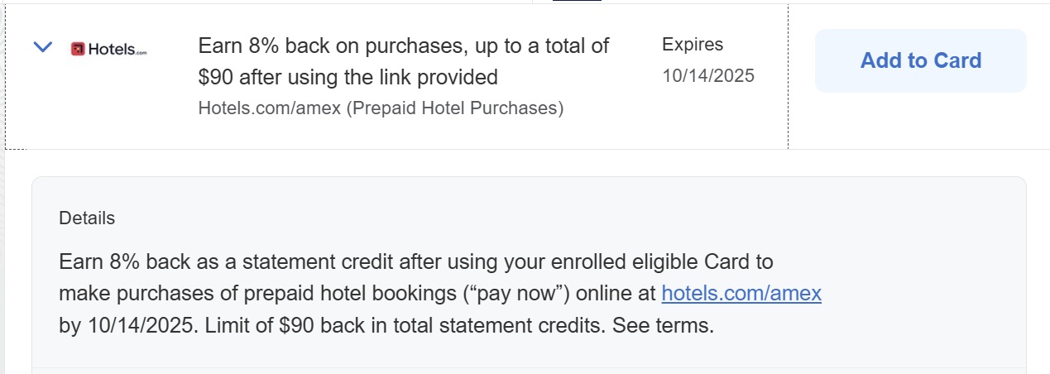Open 'See terms' at end of details
Viewport: 1050px width, 374px height.
pyautogui.click(x=663, y=325)
